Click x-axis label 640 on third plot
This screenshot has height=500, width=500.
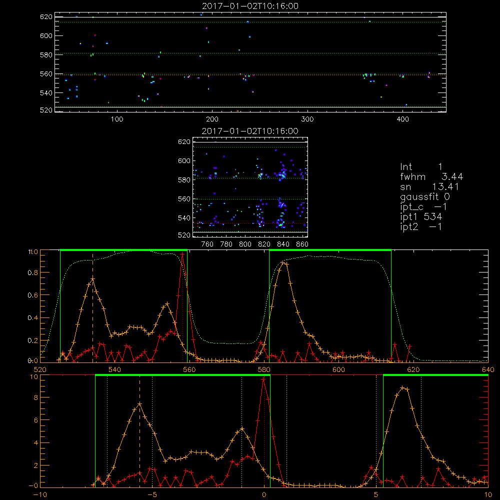(488, 369)
